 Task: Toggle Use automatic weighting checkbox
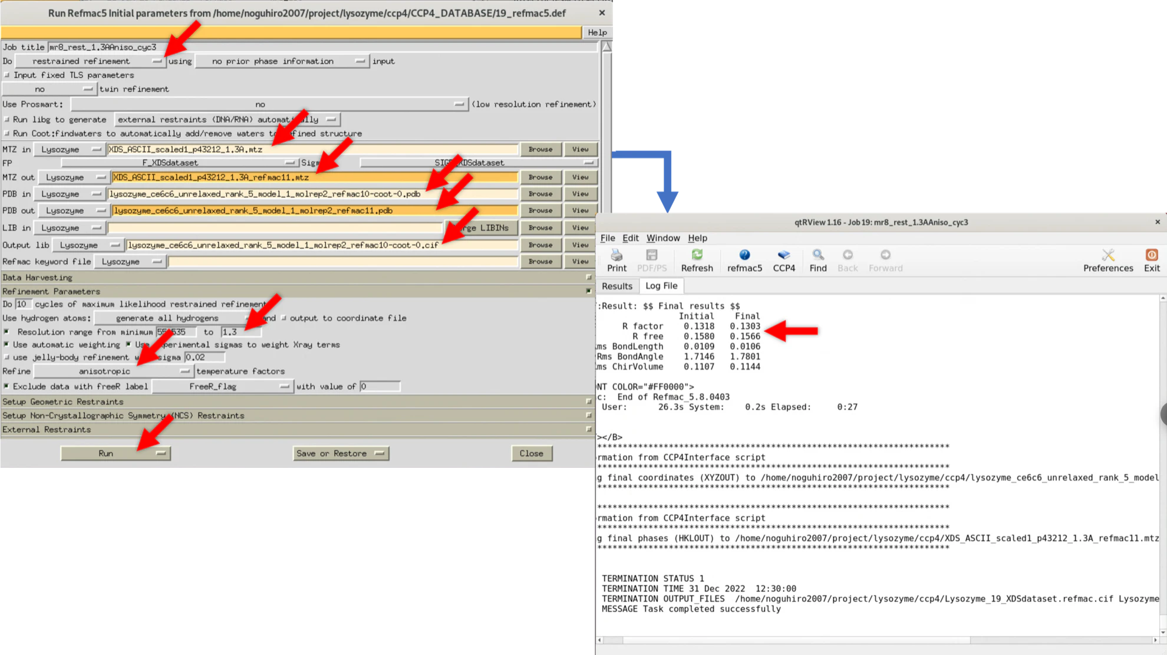(x=6, y=344)
